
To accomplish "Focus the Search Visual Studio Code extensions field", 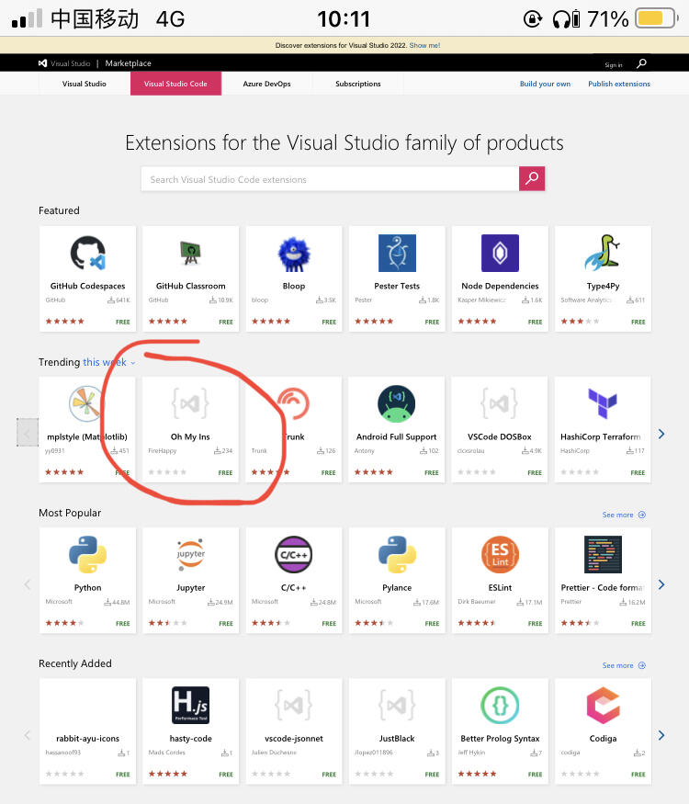I will (331, 179).
